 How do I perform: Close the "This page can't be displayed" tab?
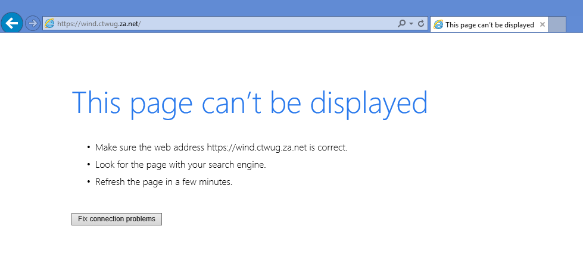click(542, 25)
